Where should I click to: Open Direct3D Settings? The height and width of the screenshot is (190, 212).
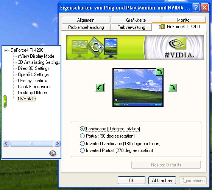[x=34, y=68]
